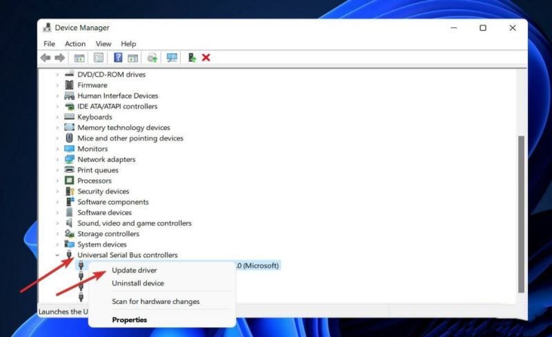Choose Update driver from the context menu
Viewport: 552px width, 337px height.
(134, 271)
